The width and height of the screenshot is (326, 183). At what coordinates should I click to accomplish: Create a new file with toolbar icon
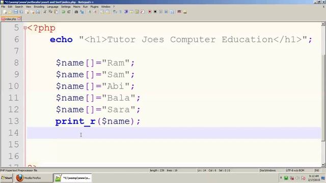click(x=5, y=12)
